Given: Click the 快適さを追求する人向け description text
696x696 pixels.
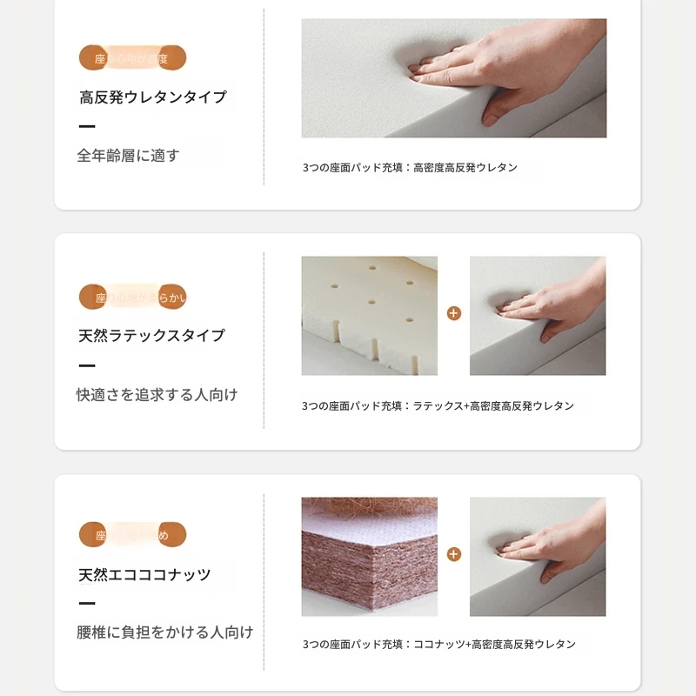Looking at the screenshot, I should coord(157,395).
